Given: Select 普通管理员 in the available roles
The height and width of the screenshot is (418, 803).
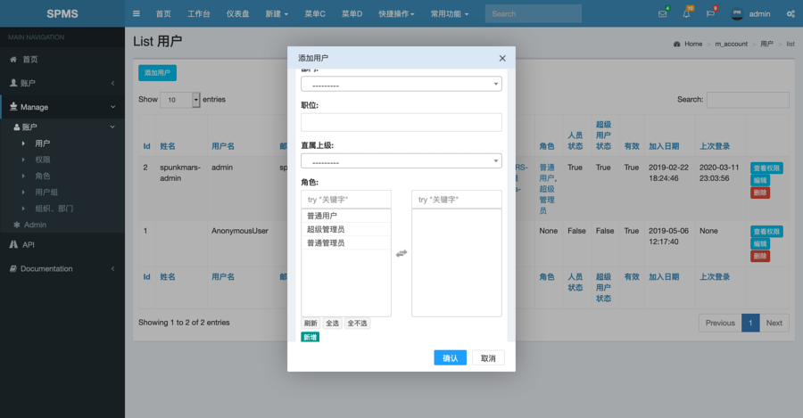Looking at the screenshot, I should (346, 243).
